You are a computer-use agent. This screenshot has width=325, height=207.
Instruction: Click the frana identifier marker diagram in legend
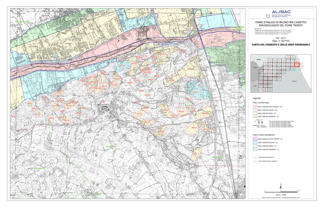tap(257, 123)
